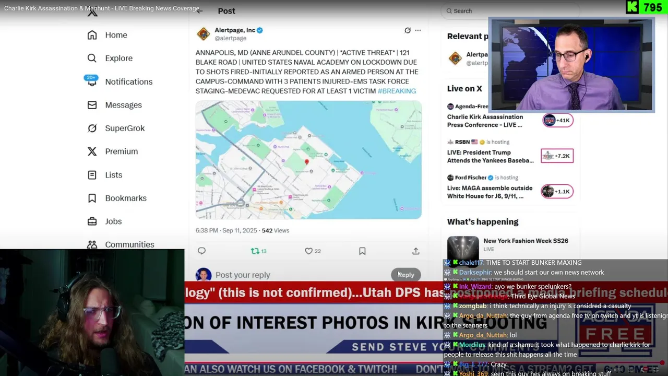This screenshot has height=376, width=668.
Task: Click zomgbab username in chat
Action: 472,306
